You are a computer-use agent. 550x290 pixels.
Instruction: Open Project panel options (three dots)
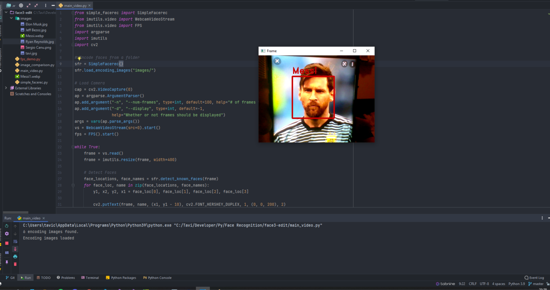click(x=46, y=5)
